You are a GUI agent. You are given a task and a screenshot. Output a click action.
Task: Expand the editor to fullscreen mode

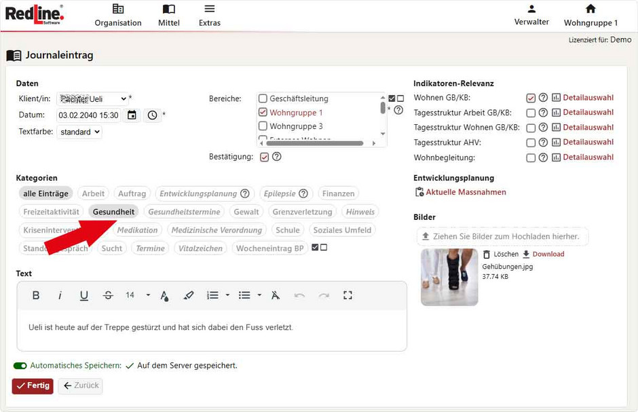coord(348,295)
